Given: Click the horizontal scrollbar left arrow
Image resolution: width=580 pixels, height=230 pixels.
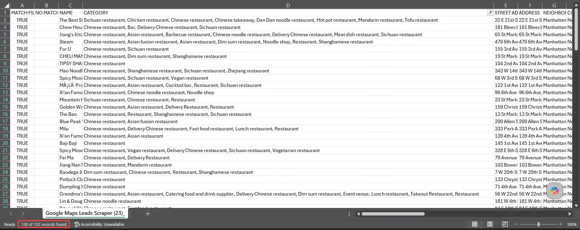Looking at the screenshot, I should click(358, 214).
